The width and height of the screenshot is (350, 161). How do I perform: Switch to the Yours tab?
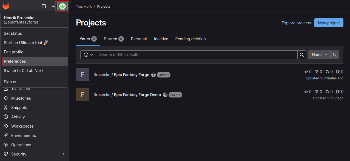point(88,39)
